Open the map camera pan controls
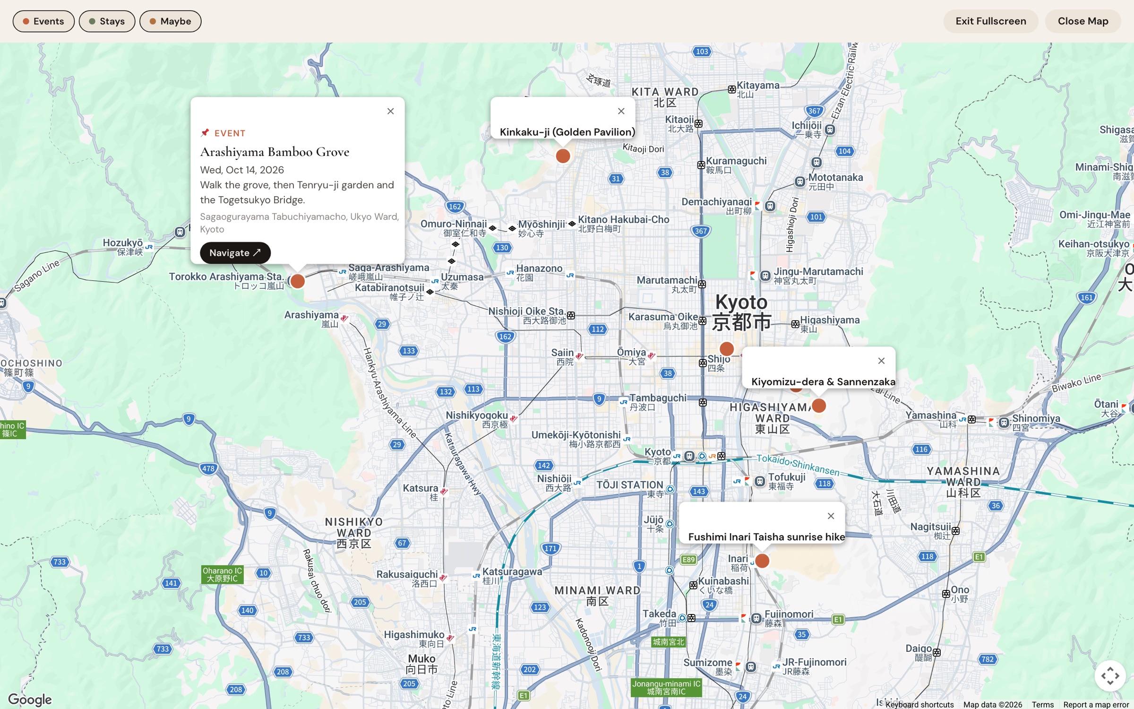The image size is (1134, 709). tap(1110, 675)
